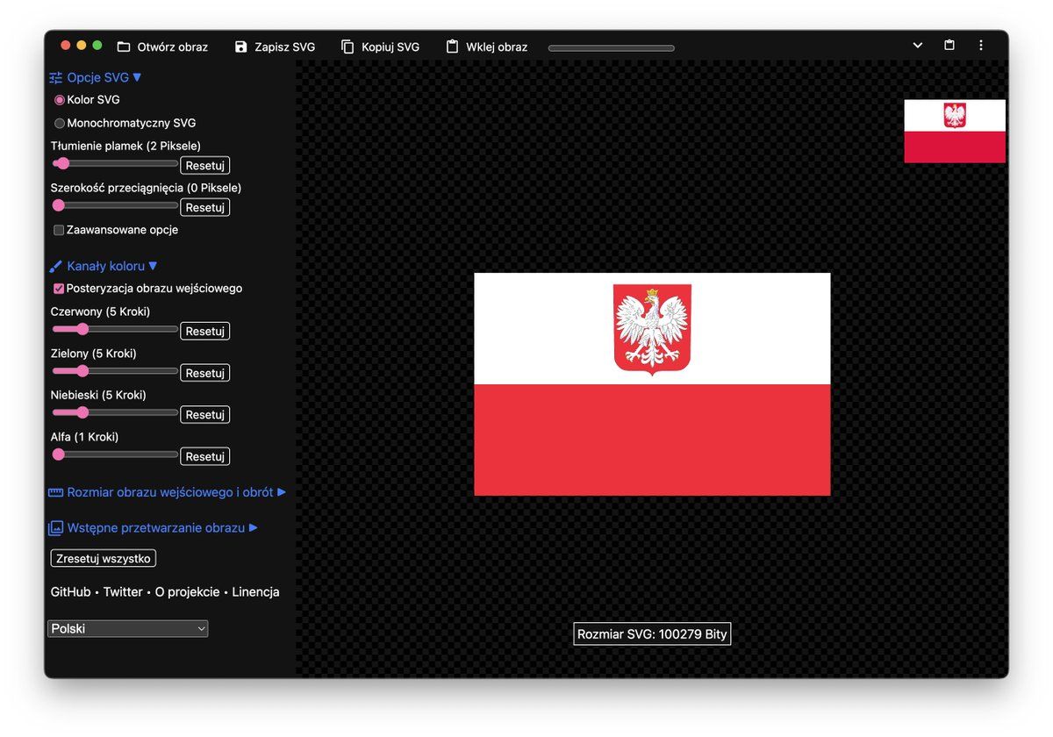Click the green maximize window button
The height and width of the screenshot is (737, 1053).
tap(97, 46)
